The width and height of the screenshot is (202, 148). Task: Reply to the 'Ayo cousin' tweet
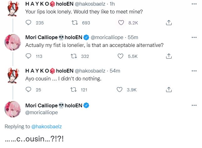point(28,90)
